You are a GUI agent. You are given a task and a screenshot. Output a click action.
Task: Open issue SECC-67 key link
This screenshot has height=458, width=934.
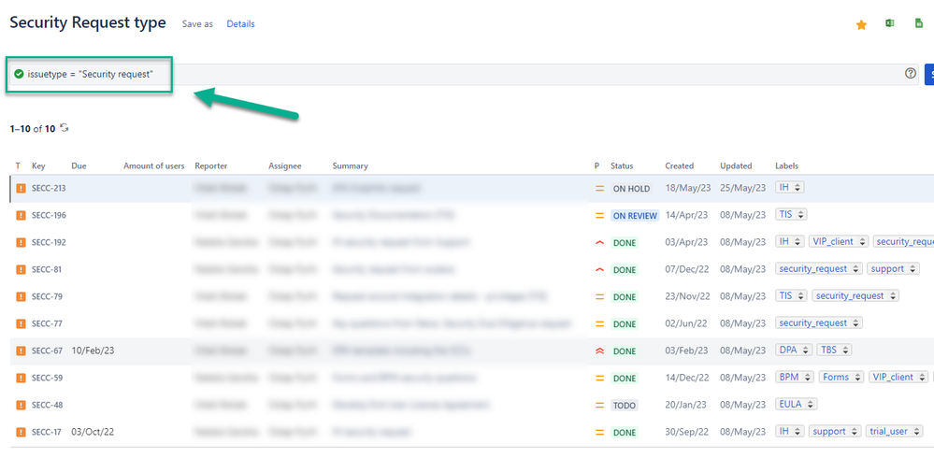pyautogui.click(x=47, y=351)
